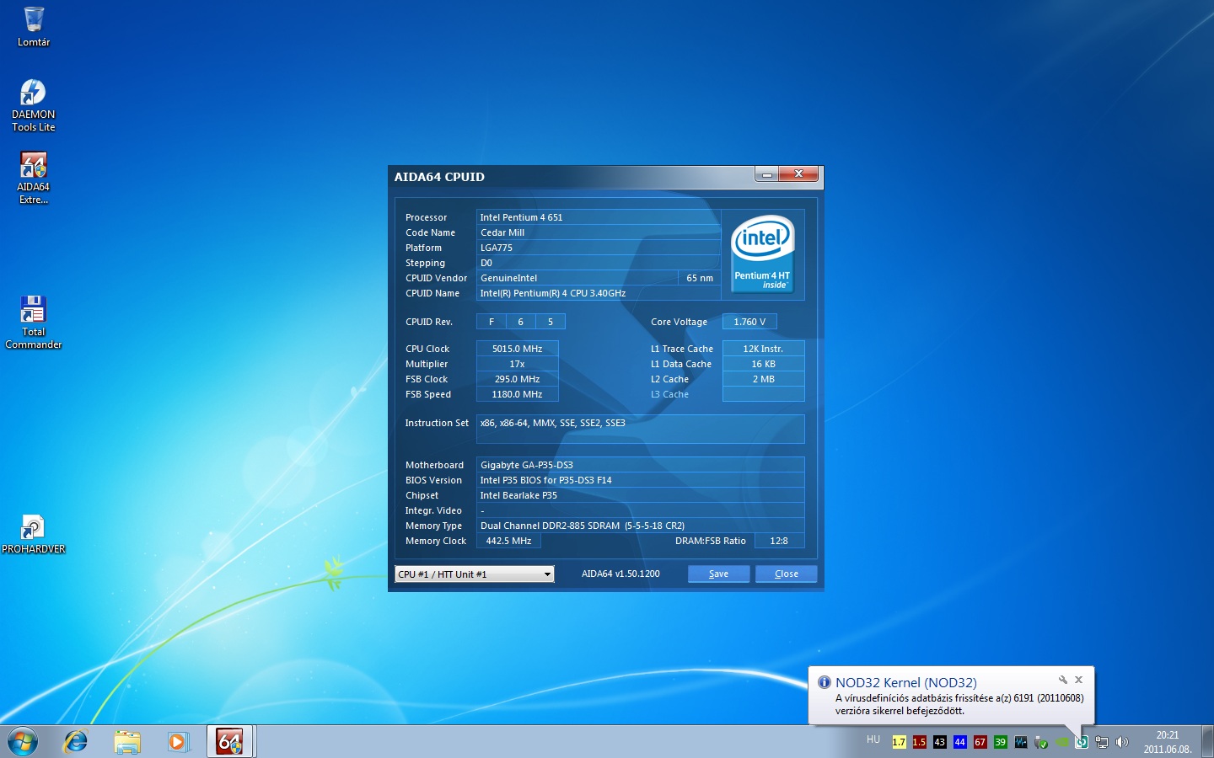Click the 17x multiplier value
The height and width of the screenshot is (758, 1214).
pyautogui.click(x=518, y=364)
